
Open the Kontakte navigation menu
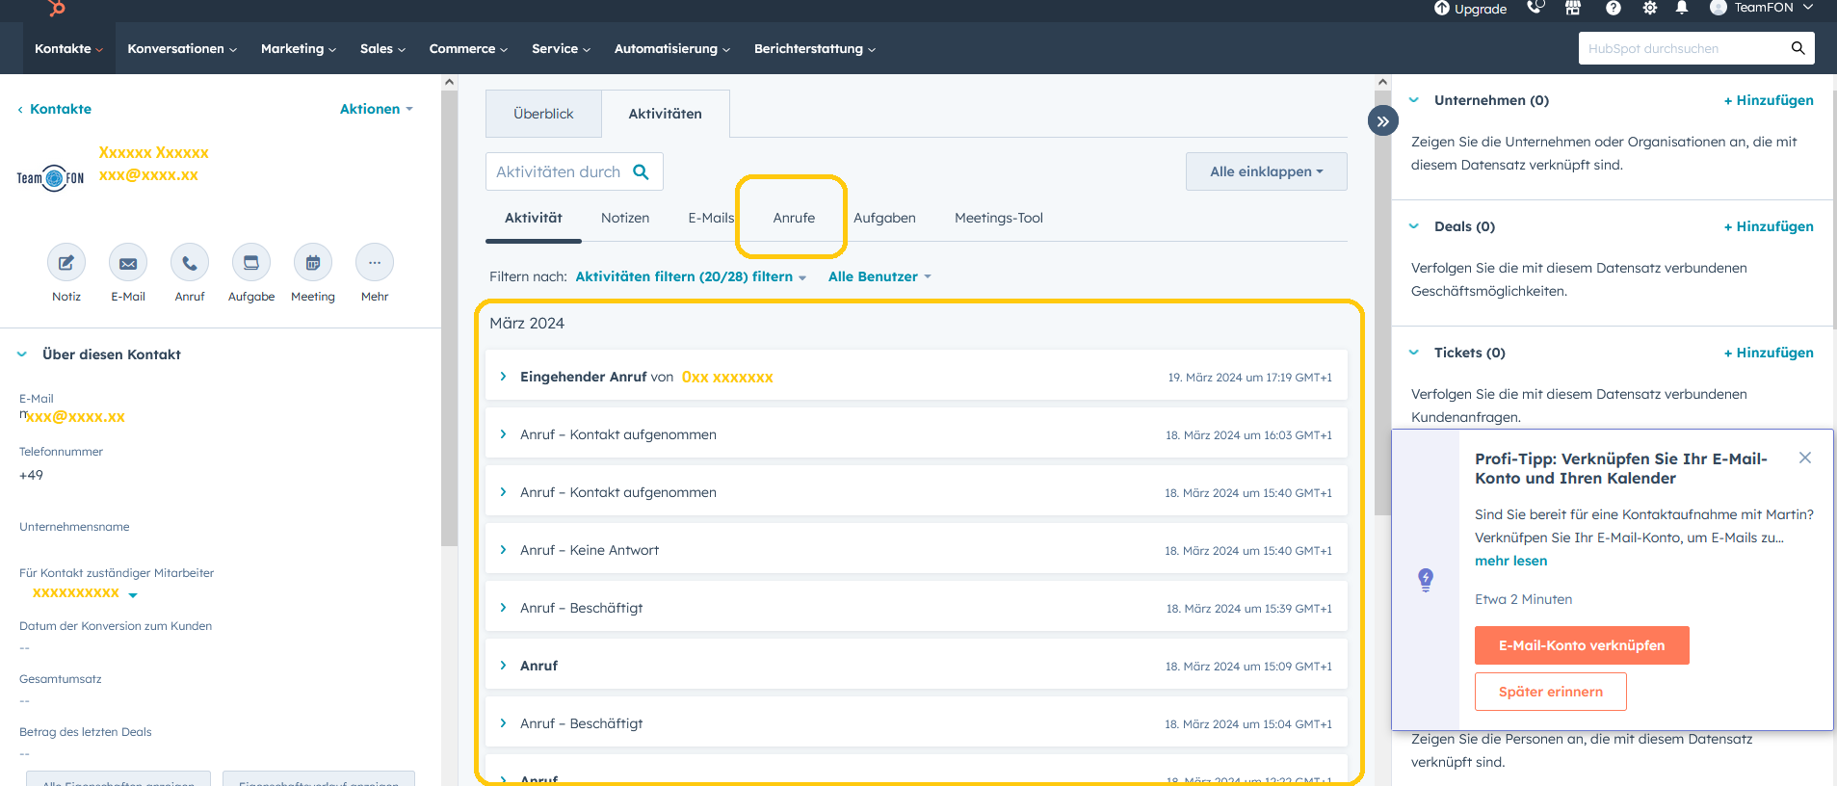68,48
